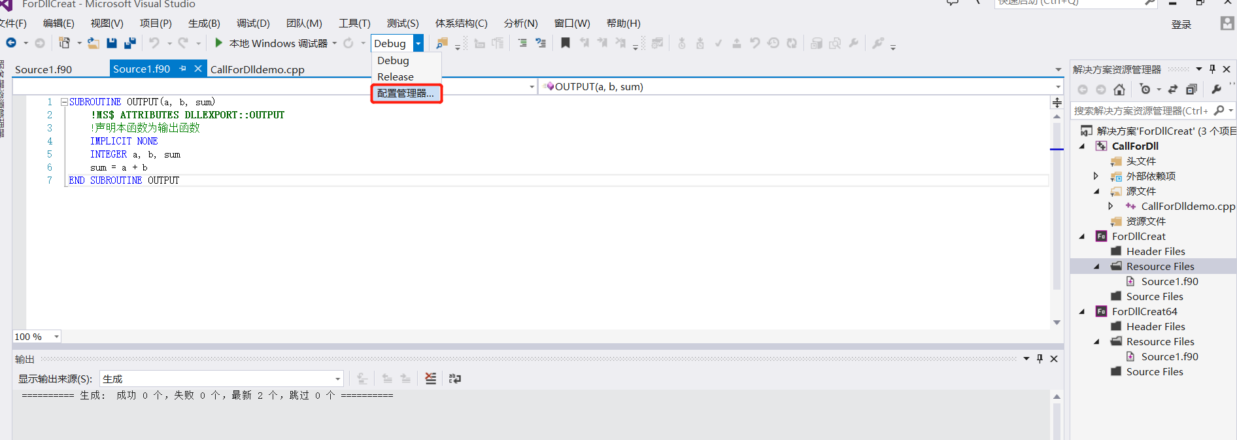Screen dimensions: 1237x440
Task: Click the Clear All icon in the output panel
Action: point(430,379)
